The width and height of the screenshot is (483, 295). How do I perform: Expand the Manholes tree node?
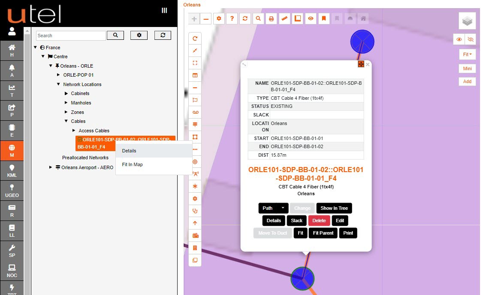tap(66, 102)
